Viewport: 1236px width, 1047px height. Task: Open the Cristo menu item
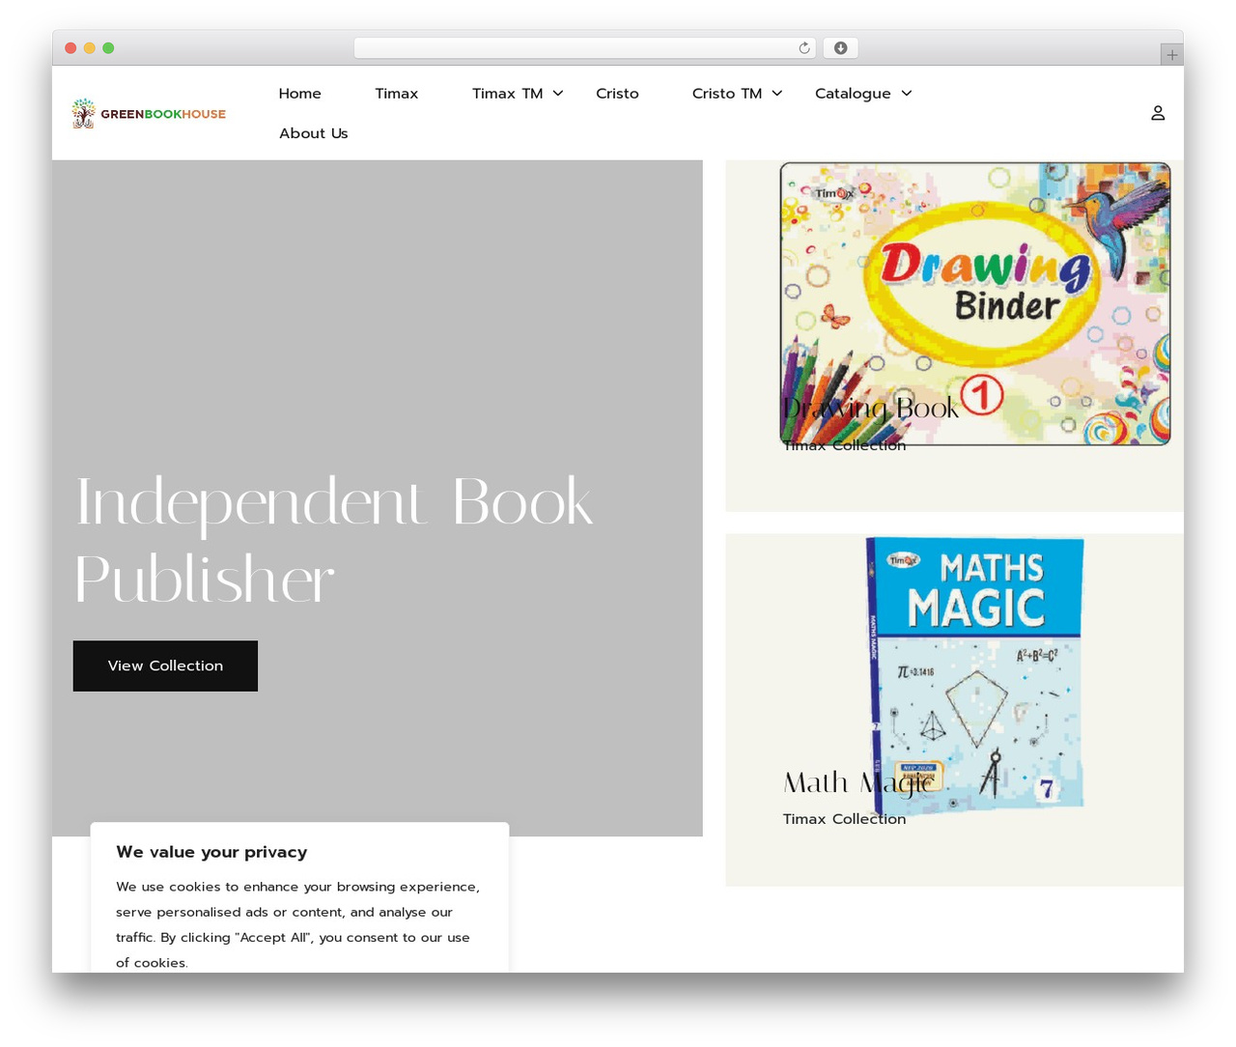[617, 94]
